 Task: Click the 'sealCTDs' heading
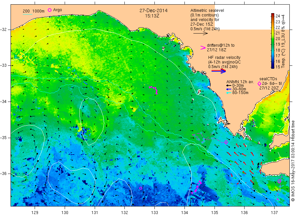(x=268, y=79)
